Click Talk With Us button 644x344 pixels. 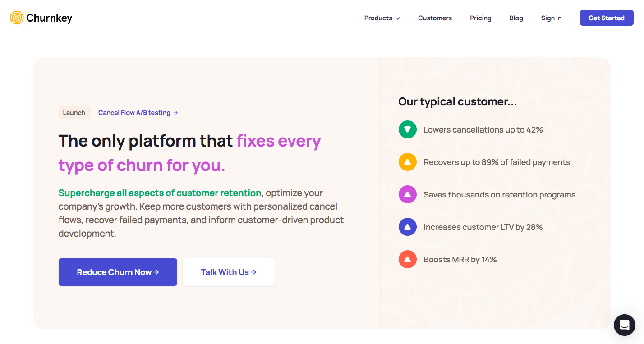click(x=228, y=272)
